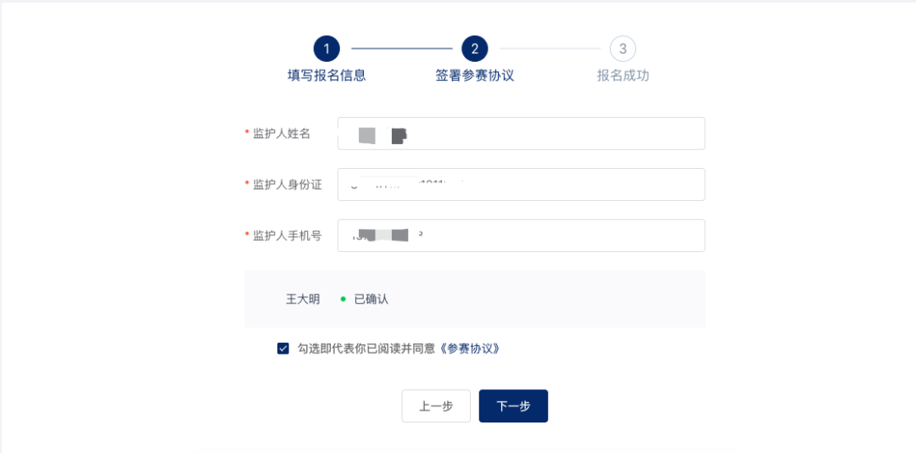
Task: Proceed with 下一步 button
Action: [513, 405]
